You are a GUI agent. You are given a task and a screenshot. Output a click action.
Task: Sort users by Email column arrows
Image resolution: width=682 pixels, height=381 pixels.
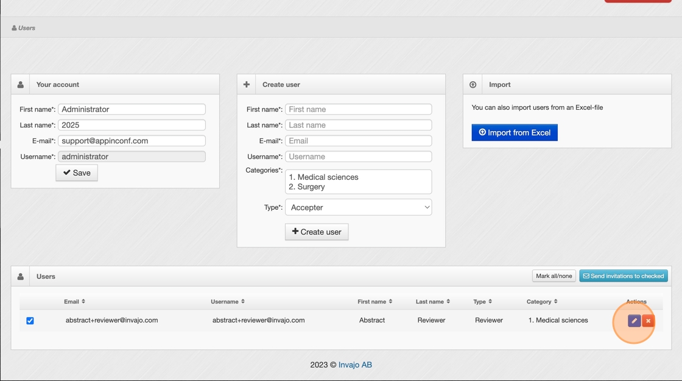coord(83,301)
